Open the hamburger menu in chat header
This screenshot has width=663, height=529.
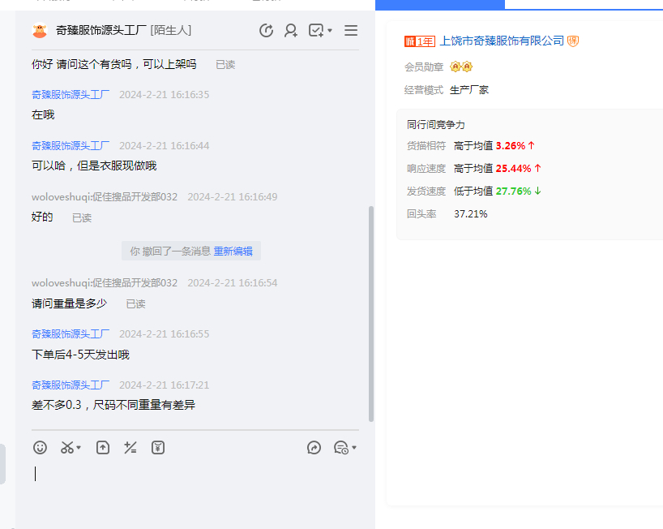[x=351, y=31]
